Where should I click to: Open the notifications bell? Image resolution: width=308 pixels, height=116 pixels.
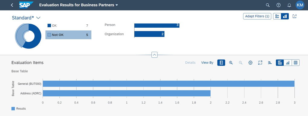point(289,5)
